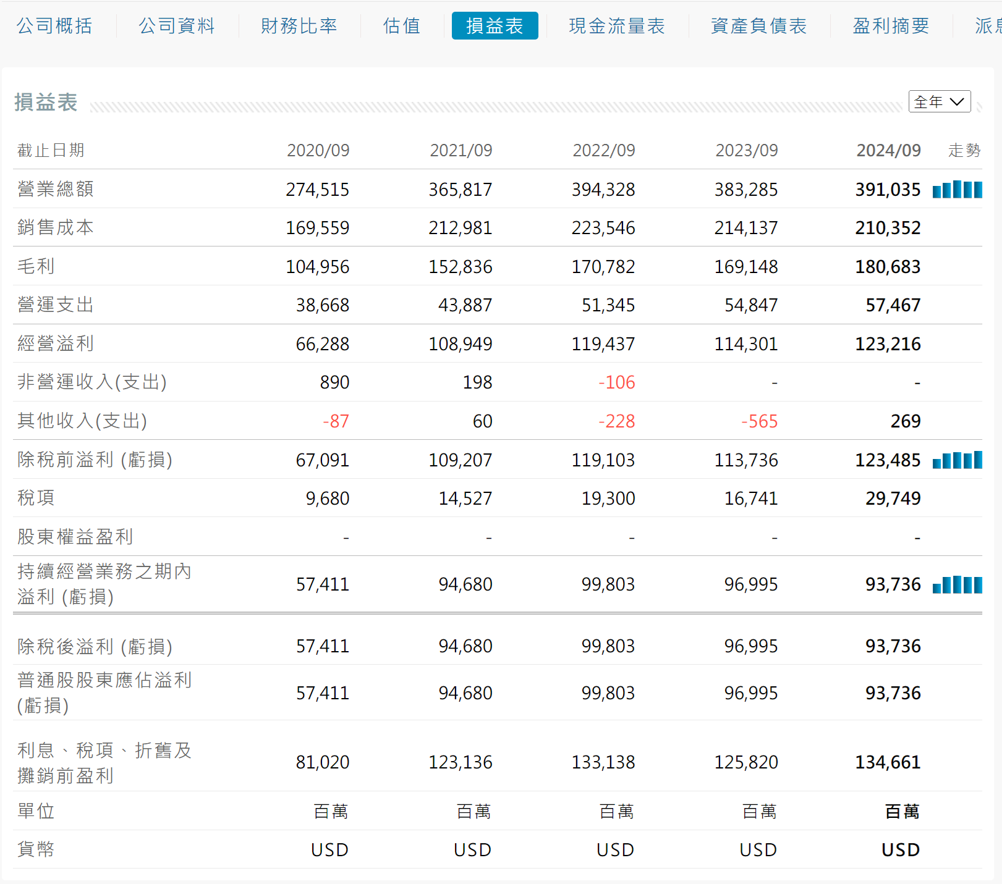Click the active 損益表 tab
The height and width of the screenshot is (884, 1002).
point(495,26)
